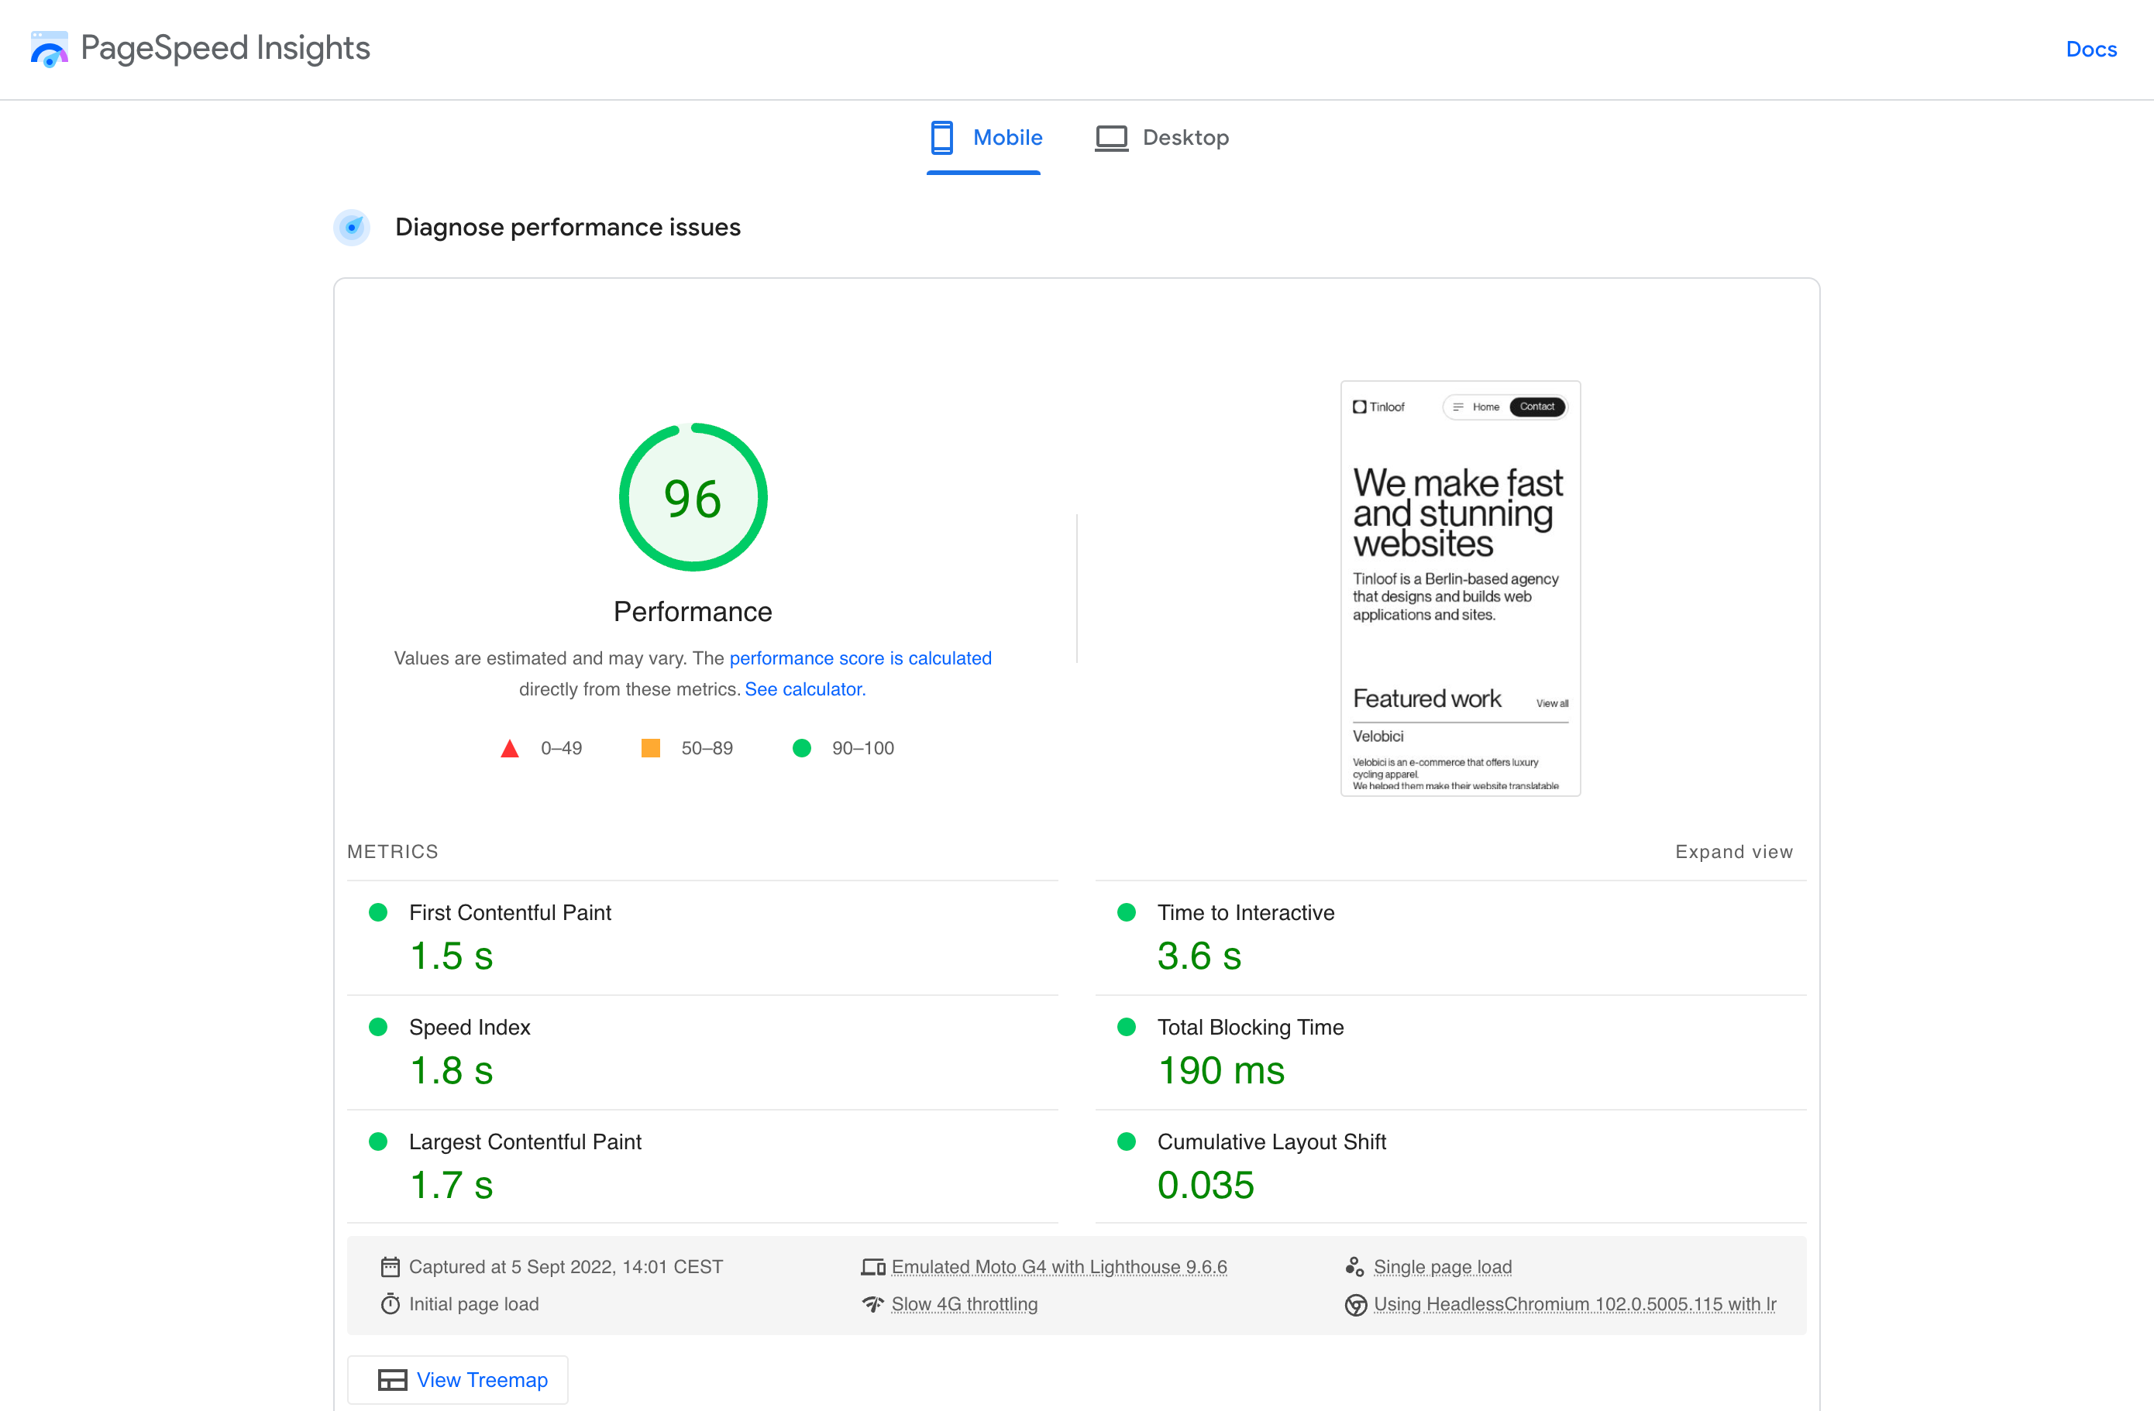Click the Diagnose performance issues compass icon
The width and height of the screenshot is (2154, 1411).
coord(352,227)
